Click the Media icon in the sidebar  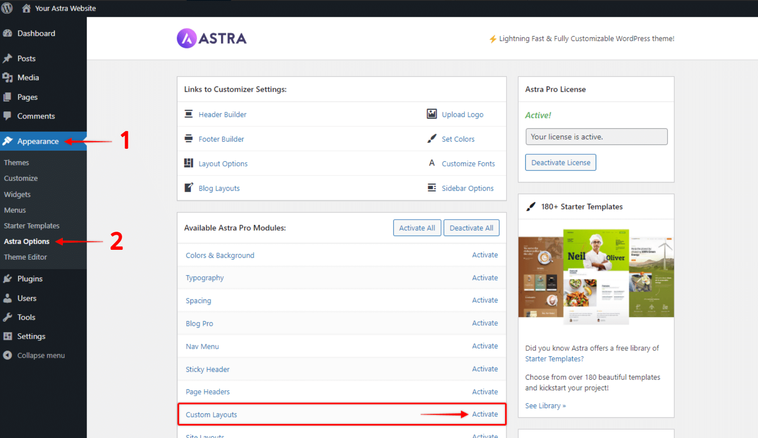point(8,78)
